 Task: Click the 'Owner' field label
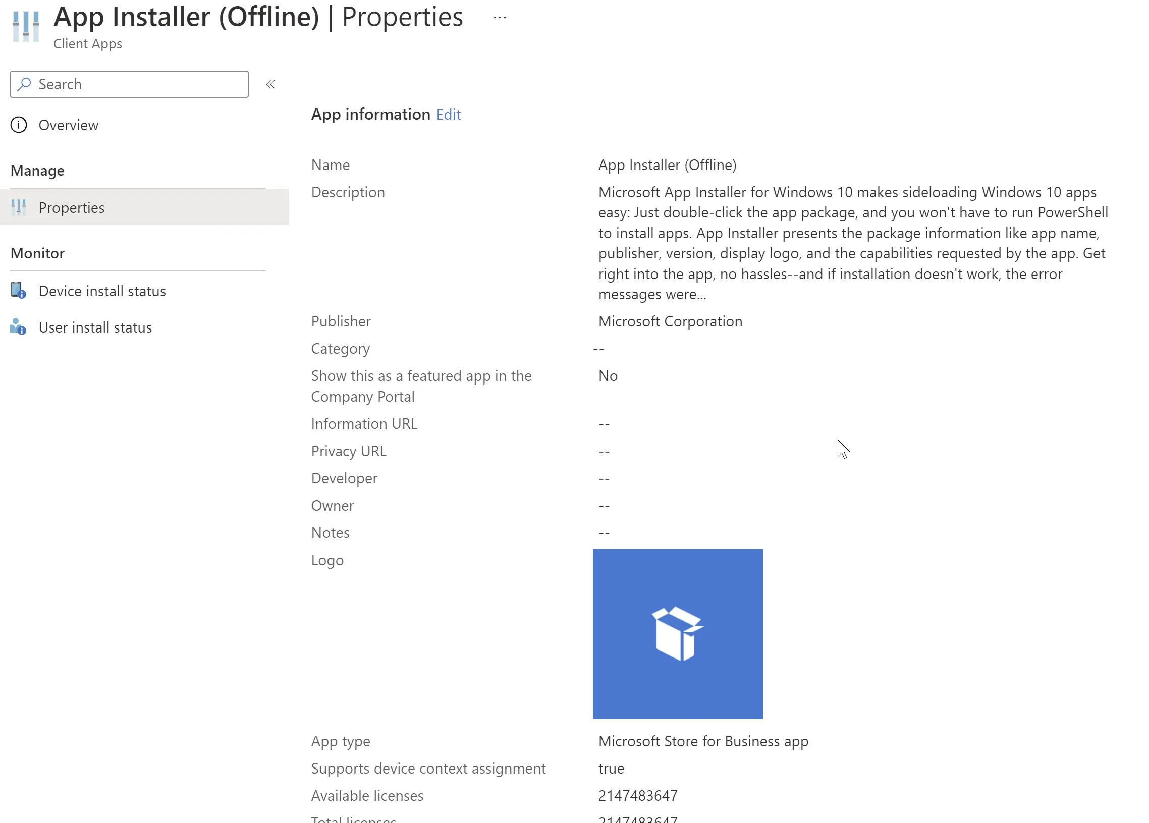[333, 506]
